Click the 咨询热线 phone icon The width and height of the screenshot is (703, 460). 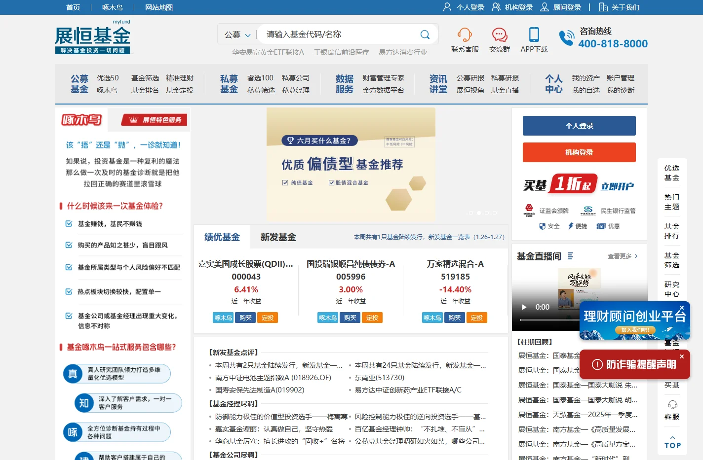click(566, 38)
